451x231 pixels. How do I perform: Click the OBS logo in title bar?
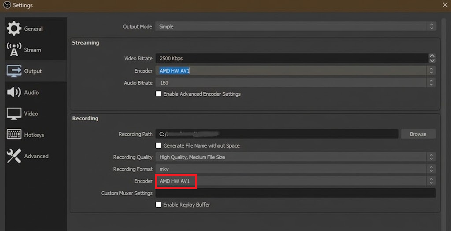coord(8,5)
